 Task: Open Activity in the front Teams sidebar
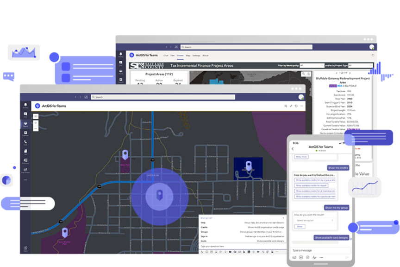tap(25, 106)
